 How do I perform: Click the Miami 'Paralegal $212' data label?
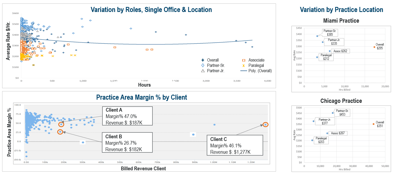pyautogui.click(x=327, y=57)
